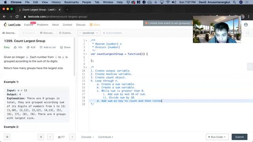Pick a random problem with shuffle icon
253x142 pixels.
pos(41,137)
